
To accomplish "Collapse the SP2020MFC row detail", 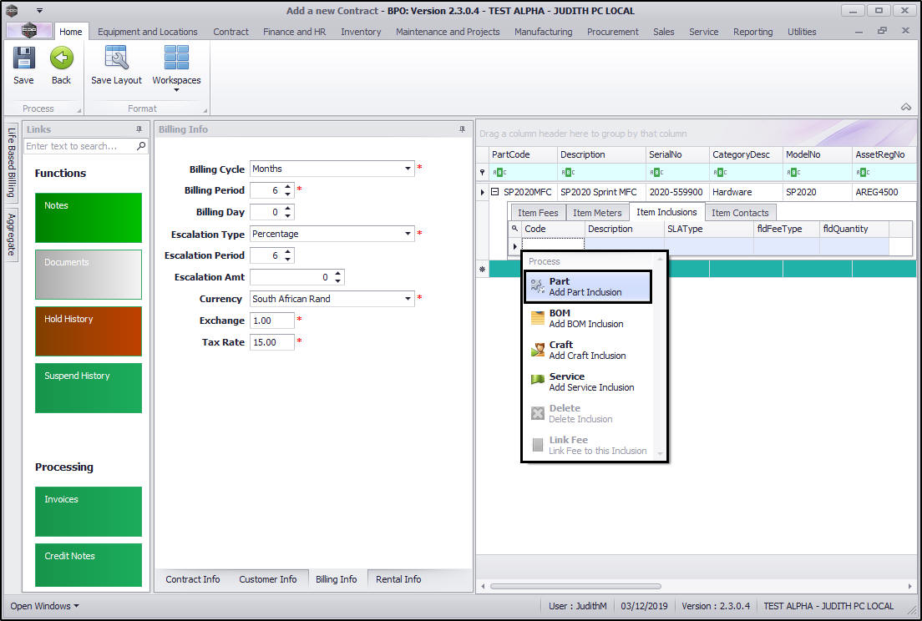I will pos(494,191).
